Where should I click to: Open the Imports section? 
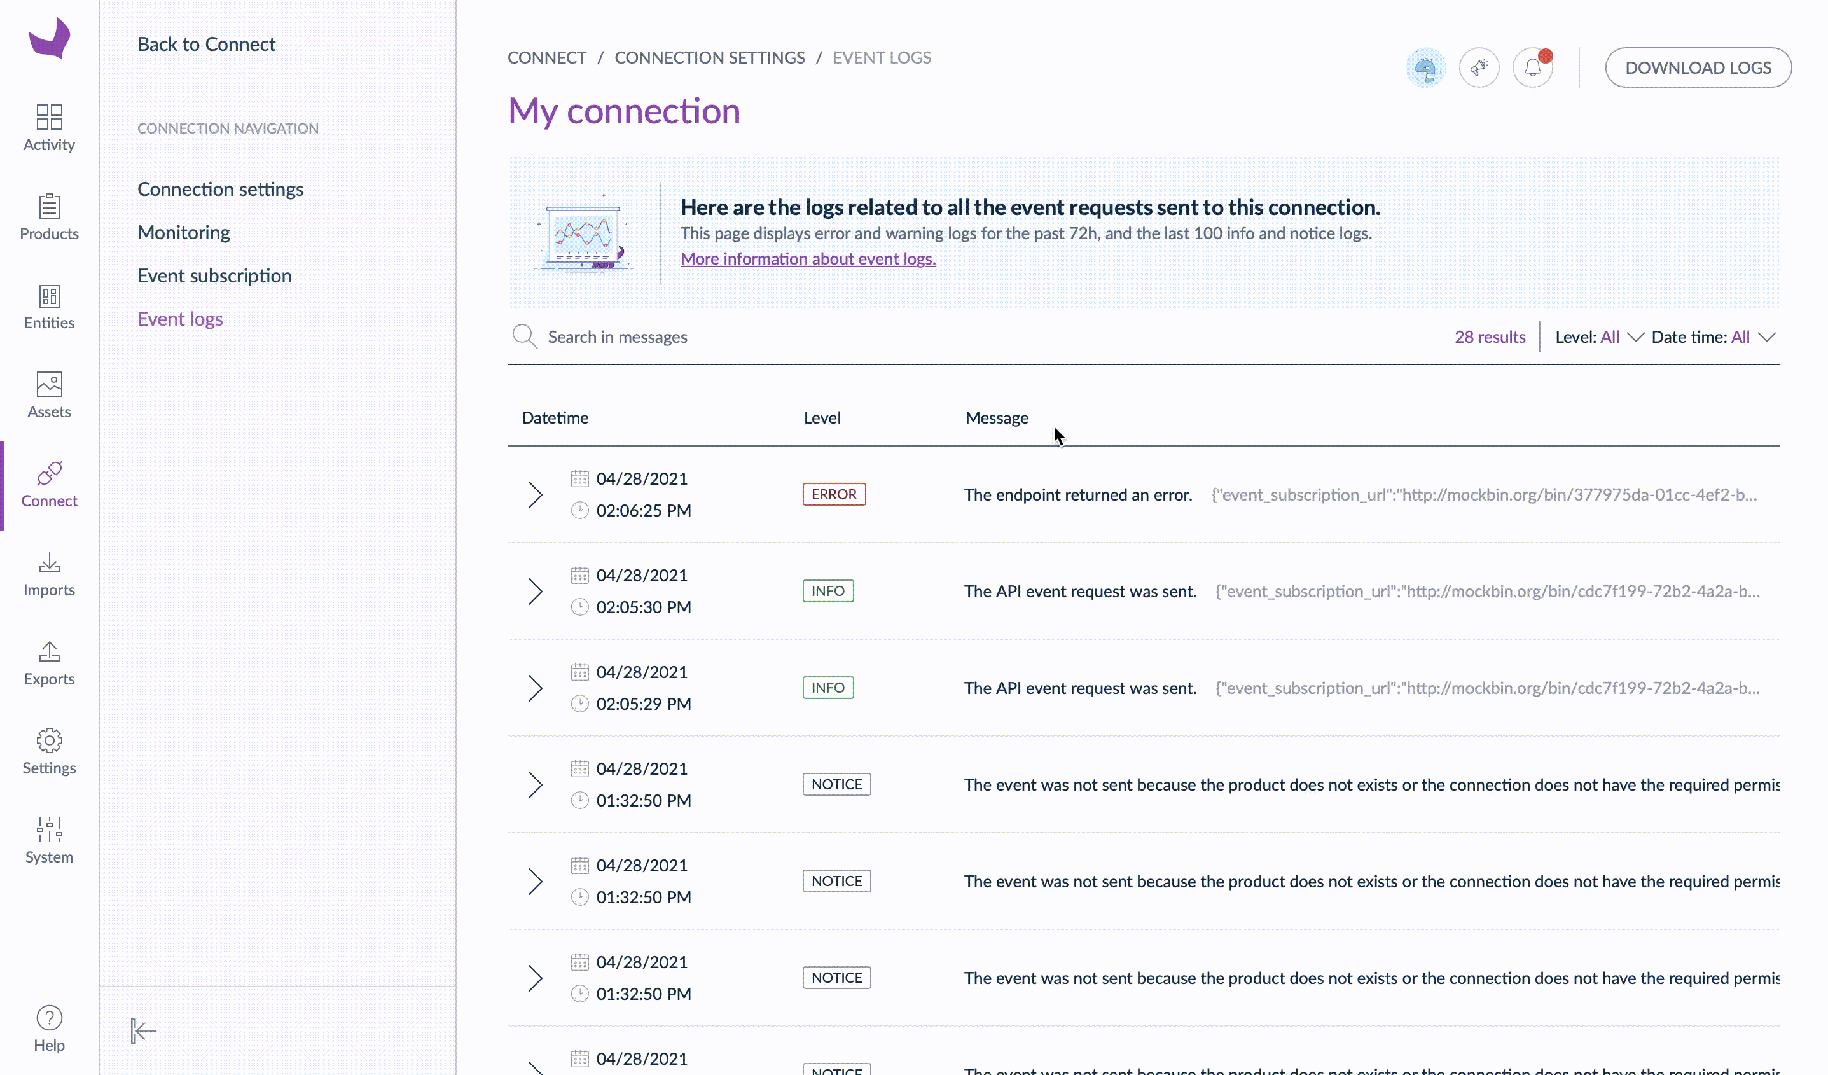click(x=48, y=573)
